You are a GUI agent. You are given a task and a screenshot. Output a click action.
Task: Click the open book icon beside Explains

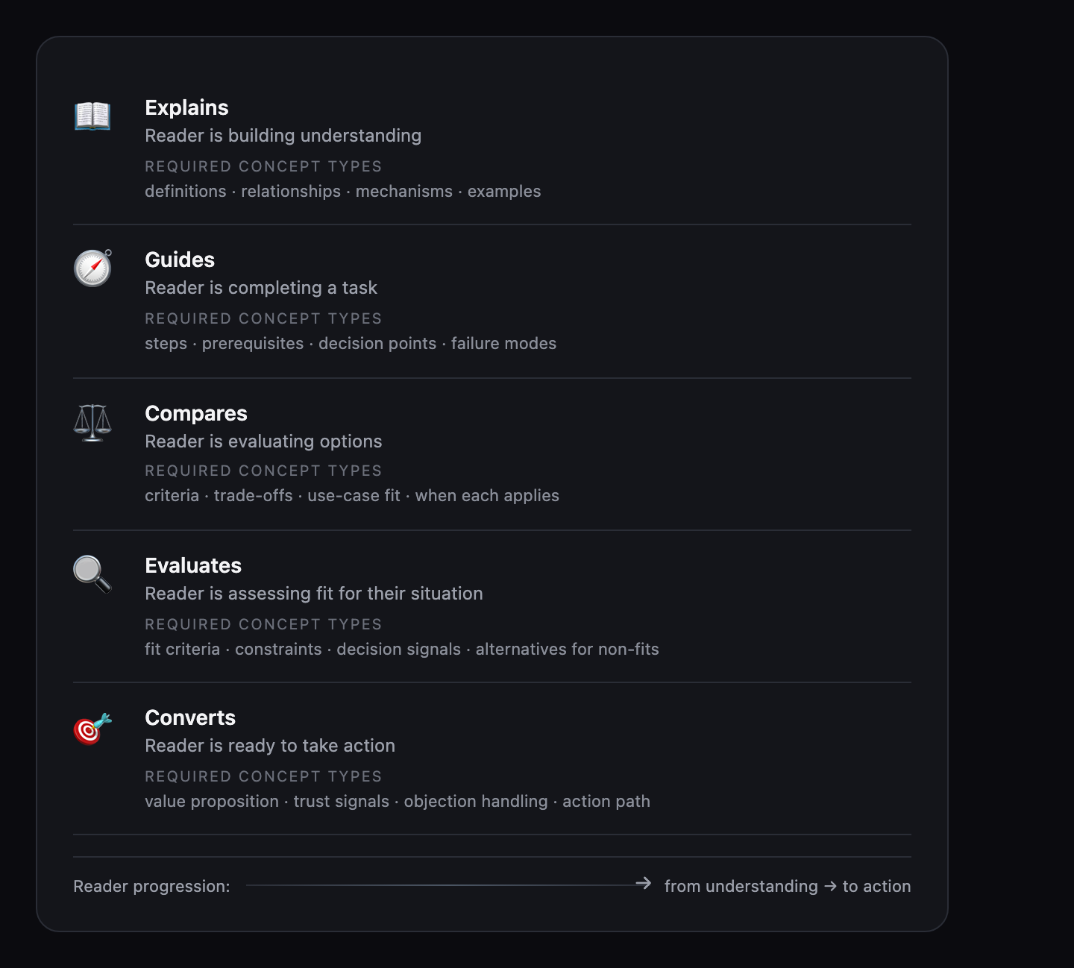92,116
